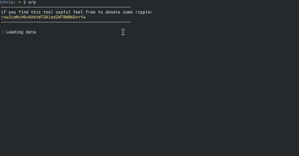Click the word tool in the message

tap(48, 12)
